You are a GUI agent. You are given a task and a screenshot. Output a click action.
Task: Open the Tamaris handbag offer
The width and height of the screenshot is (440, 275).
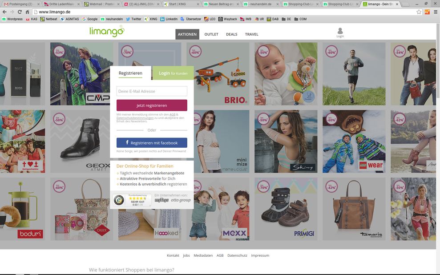(x=354, y=209)
